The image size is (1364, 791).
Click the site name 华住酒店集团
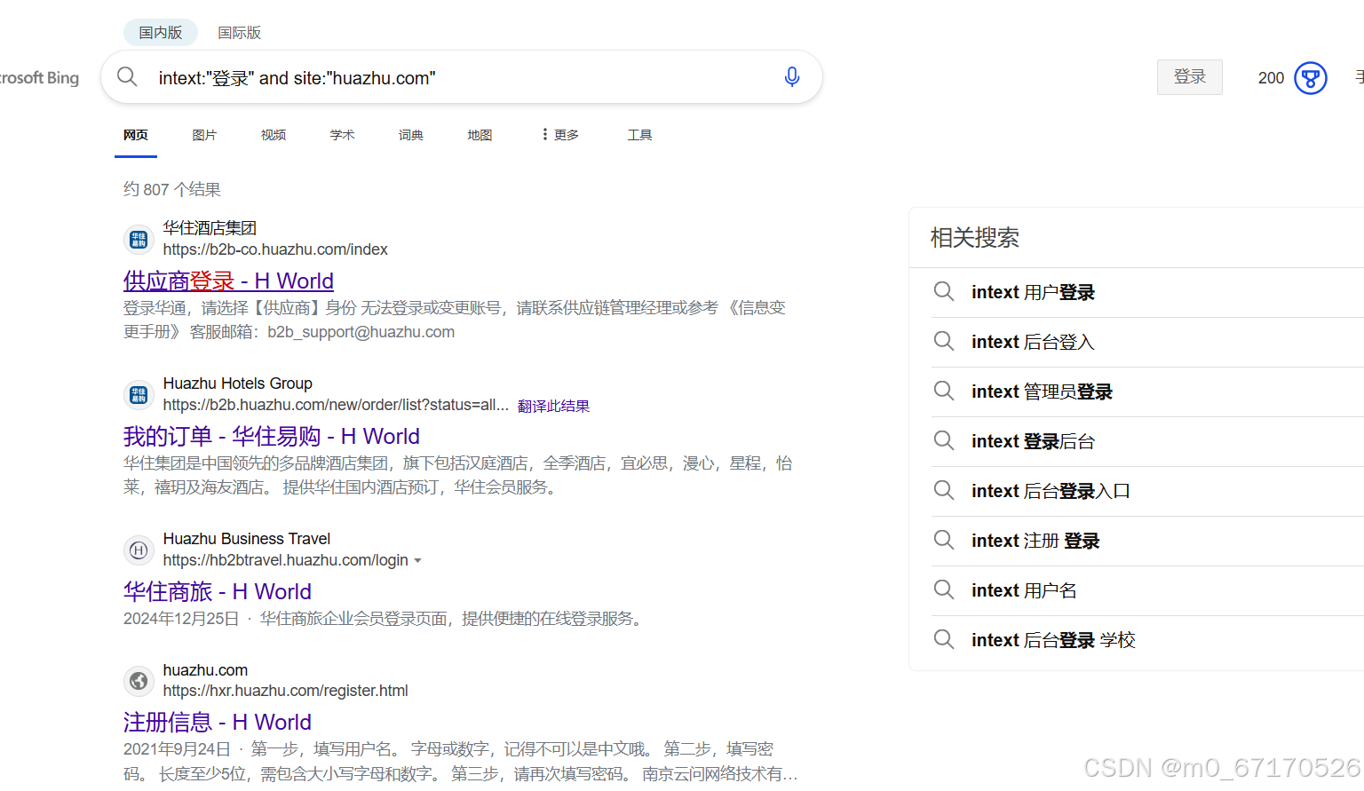pos(210,228)
